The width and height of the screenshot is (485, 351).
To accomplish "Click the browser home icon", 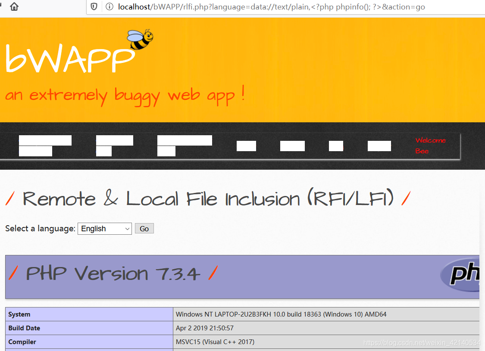I will click(14, 6).
